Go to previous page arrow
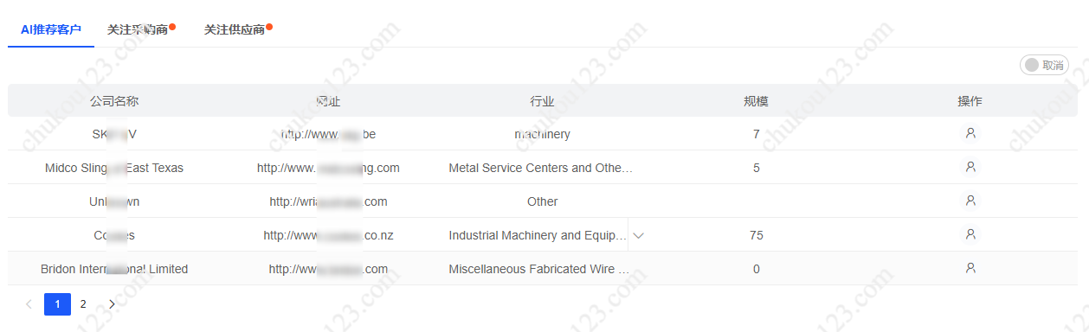 pyautogui.click(x=29, y=304)
